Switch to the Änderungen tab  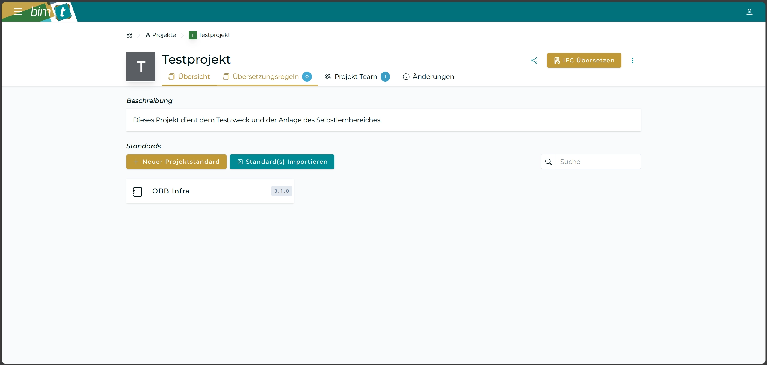(433, 77)
